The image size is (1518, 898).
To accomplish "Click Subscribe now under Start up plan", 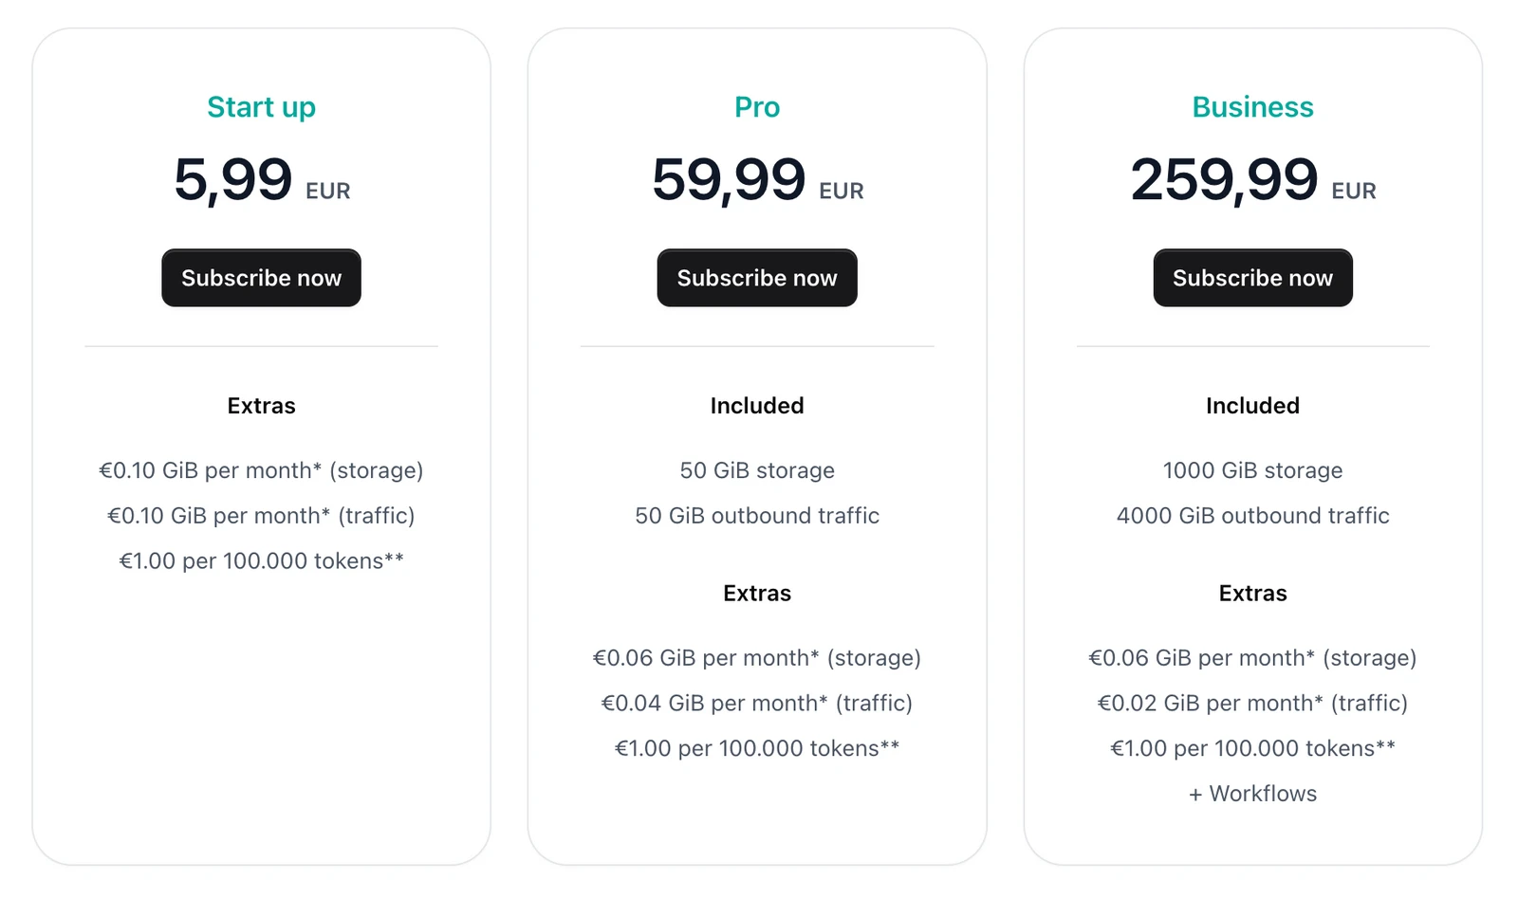I will coord(261,278).
